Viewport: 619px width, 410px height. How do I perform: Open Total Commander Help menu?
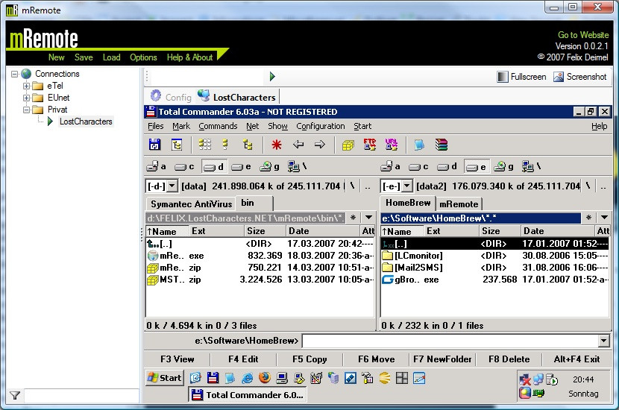pyautogui.click(x=600, y=126)
